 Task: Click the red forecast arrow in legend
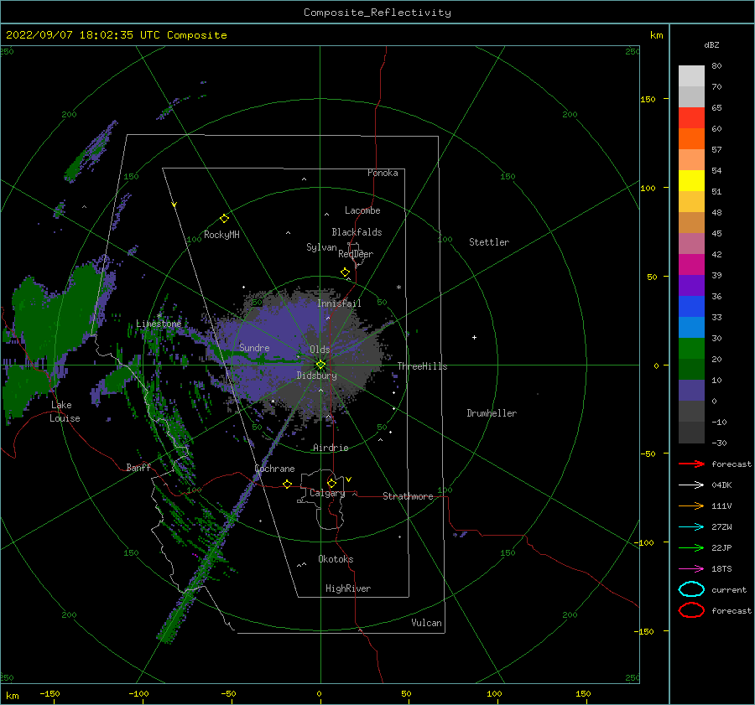coord(691,464)
